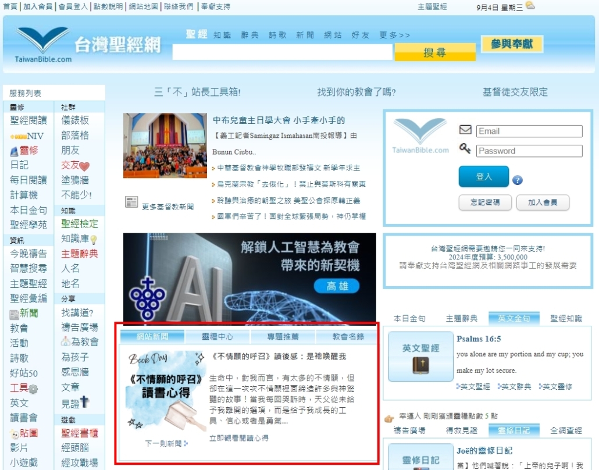Image resolution: width=599 pixels, height=470 pixels.
Task: Open 基督徒交友限定 link
Action: tap(515, 92)
